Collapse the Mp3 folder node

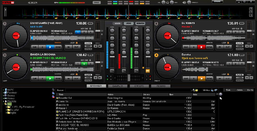click(x=4, y=104)
